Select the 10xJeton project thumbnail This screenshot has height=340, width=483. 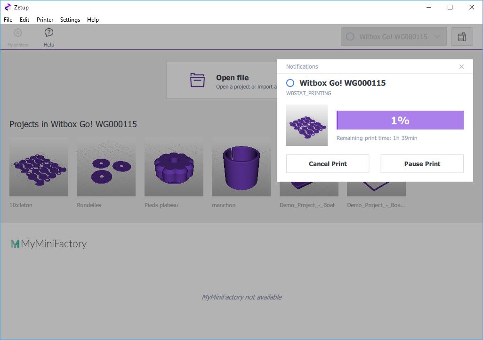coord(39,167)
